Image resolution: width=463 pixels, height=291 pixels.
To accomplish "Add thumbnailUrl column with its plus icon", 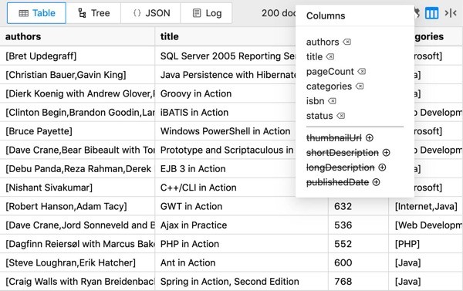I will (x=370, y=137).
